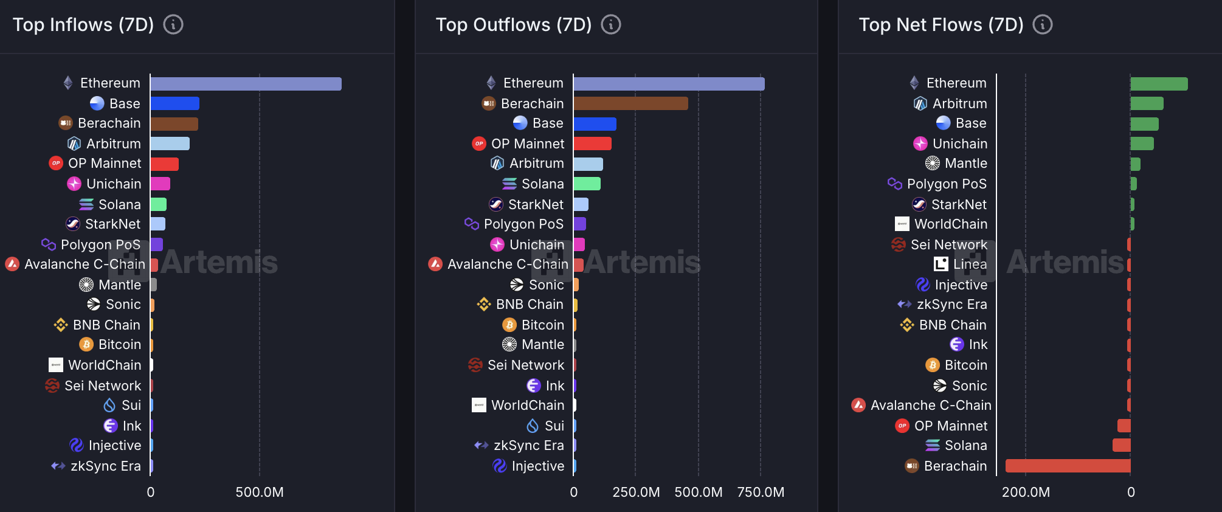This screenshot has height=512, width=1222.
Task: Click the Ink icon in Top Outflows
Action: [534, 386]
